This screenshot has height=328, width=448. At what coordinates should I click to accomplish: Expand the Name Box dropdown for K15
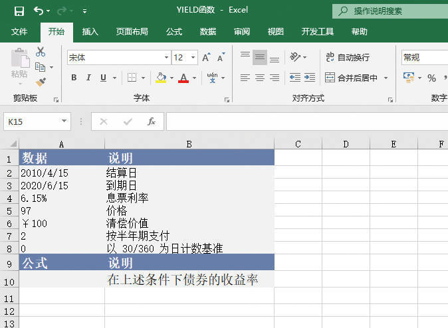coord(64,122)
